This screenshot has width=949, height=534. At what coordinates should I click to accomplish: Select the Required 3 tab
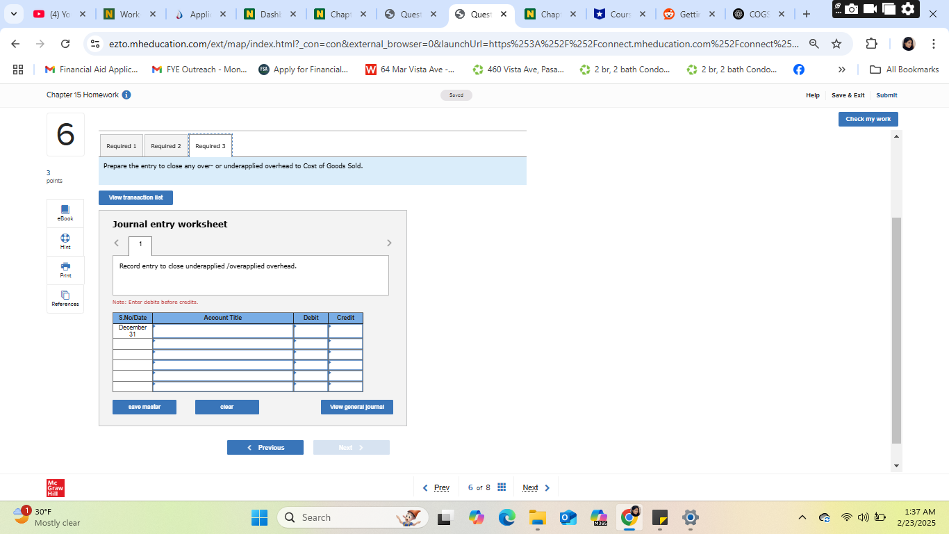tap(211, 146)
